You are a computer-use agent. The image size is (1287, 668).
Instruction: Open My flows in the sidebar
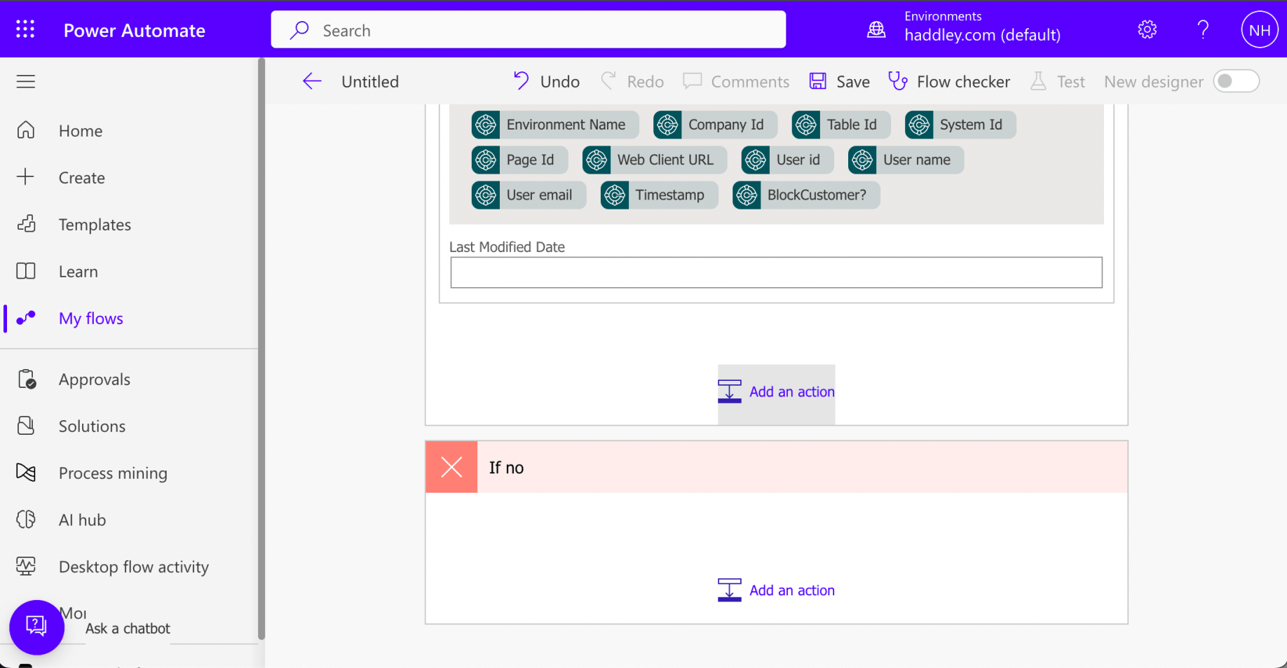pyautogui.click(x=90, y=319)
